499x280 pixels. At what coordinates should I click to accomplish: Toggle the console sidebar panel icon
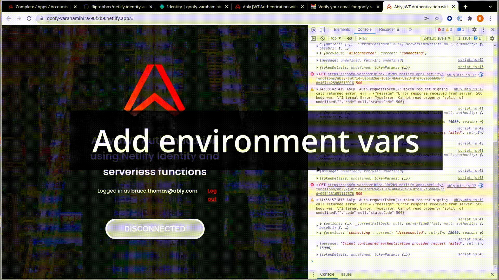tap(313, 38)
